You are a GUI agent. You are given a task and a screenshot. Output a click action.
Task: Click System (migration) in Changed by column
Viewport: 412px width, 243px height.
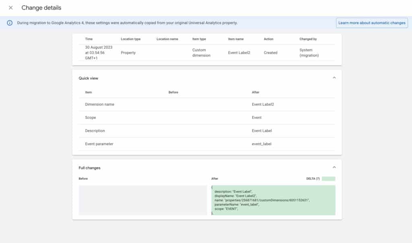pyautogui.click(x=308, y=53)
